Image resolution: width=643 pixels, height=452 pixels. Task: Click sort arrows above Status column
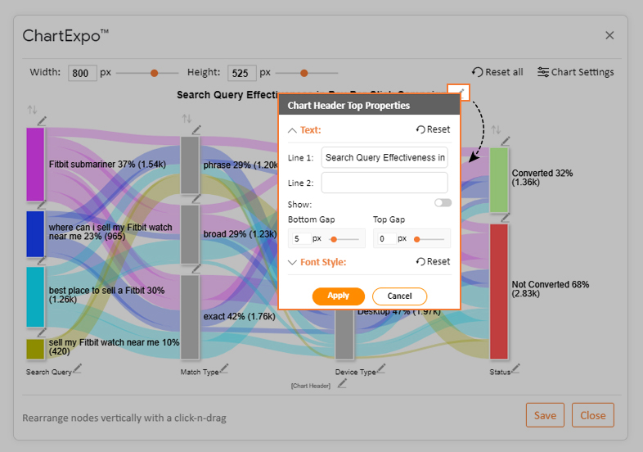pyautogui.click(x=497, y=129)
